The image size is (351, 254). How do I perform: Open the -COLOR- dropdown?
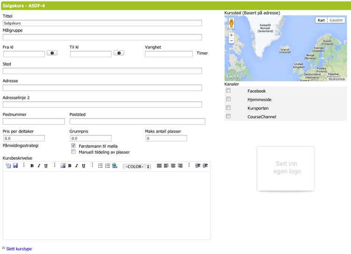(x=137, y=167)
